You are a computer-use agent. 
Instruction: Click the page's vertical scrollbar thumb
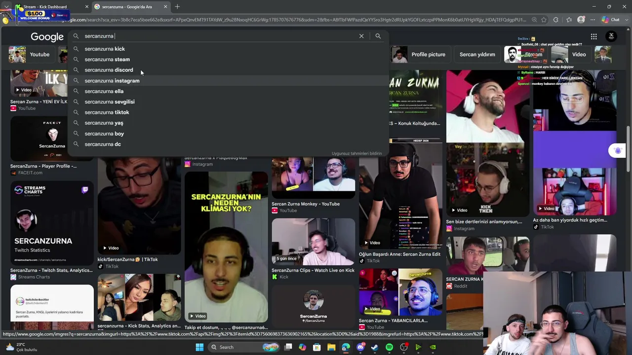[629, 149]
